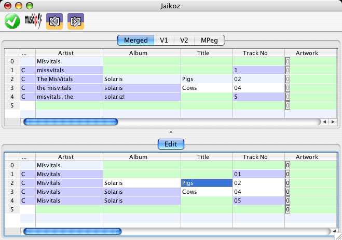The width and height of the screenshot is (342, 240).
Task: Click Title header in Edit table
Action: (x=207, y=157)
